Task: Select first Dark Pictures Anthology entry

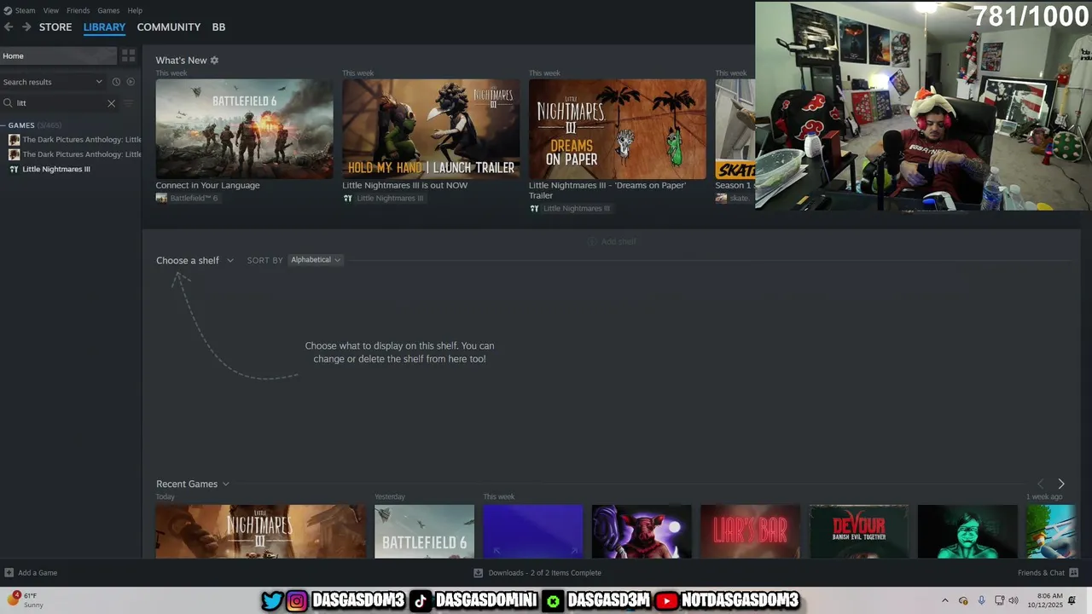Action: (x=74, y=140)
